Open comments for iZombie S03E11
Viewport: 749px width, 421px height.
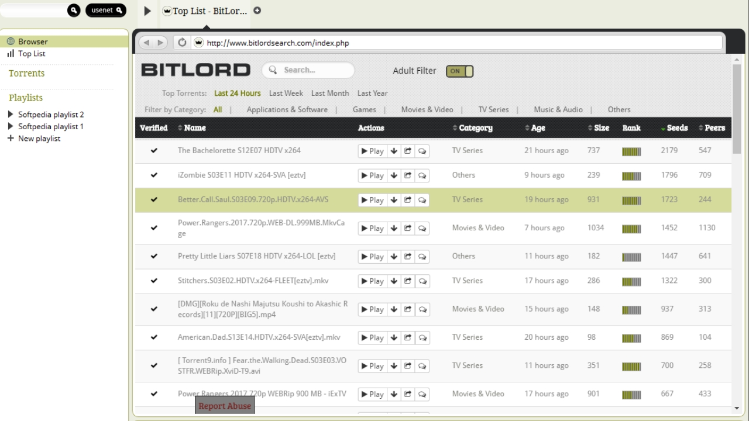[x=422, y=175]
